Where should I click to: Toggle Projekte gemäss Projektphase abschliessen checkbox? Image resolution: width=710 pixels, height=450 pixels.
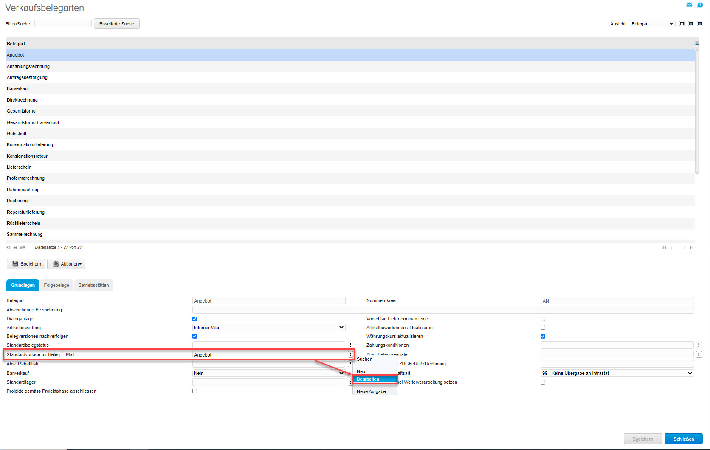pyautogui.click(x=194, y=391)
